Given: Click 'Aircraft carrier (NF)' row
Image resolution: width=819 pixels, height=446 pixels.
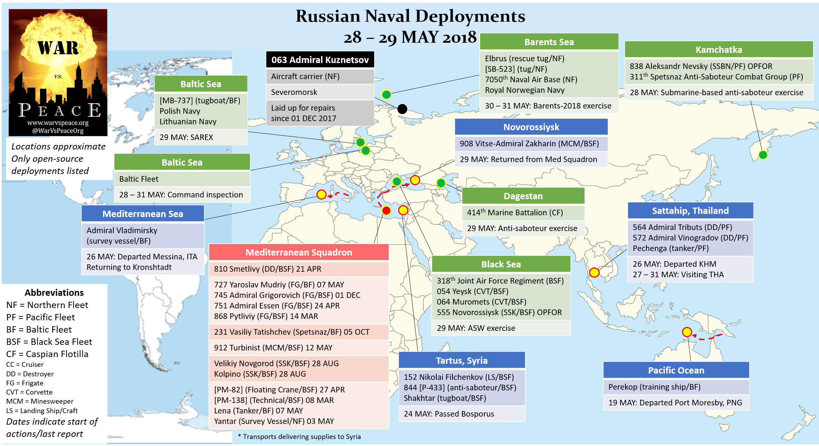Looking at the screenshot, I should click(320, 76).
